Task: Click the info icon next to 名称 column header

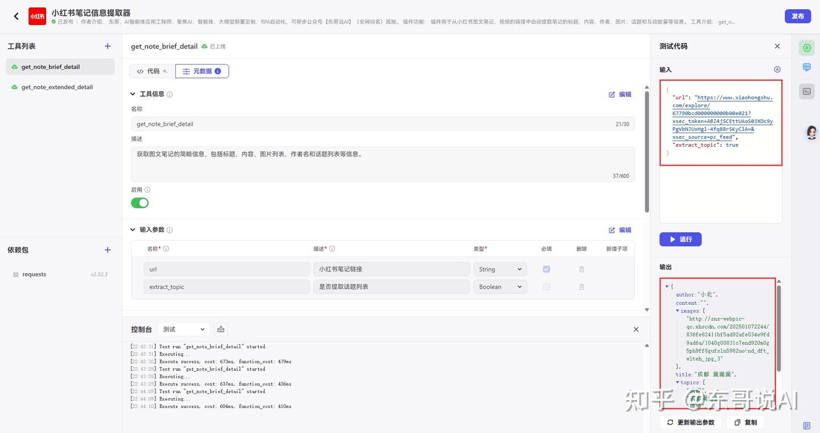Action: coord(166,249)
